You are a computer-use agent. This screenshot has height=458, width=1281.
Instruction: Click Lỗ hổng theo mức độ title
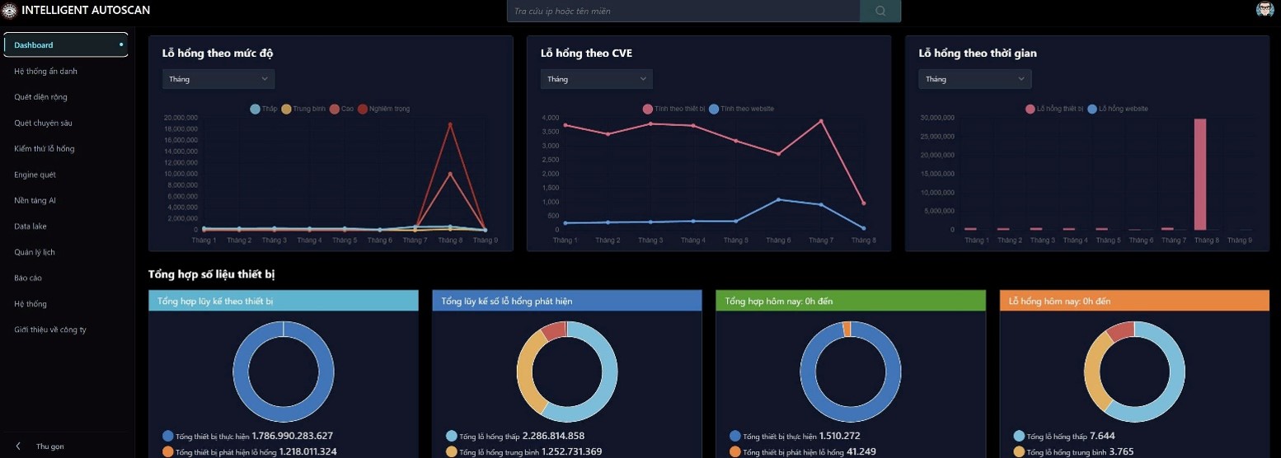pyautogui.click(x=218, y=53)
